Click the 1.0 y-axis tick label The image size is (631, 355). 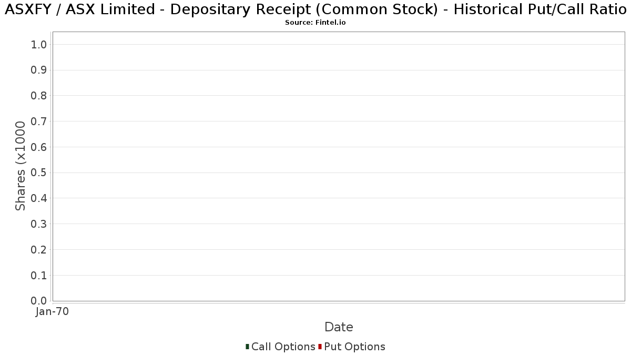[x=39, y=45]
